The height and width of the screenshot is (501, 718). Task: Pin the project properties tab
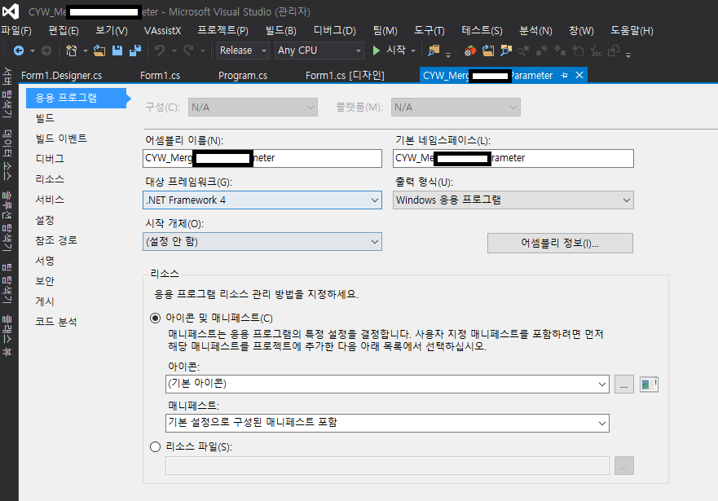coord(564,76)
